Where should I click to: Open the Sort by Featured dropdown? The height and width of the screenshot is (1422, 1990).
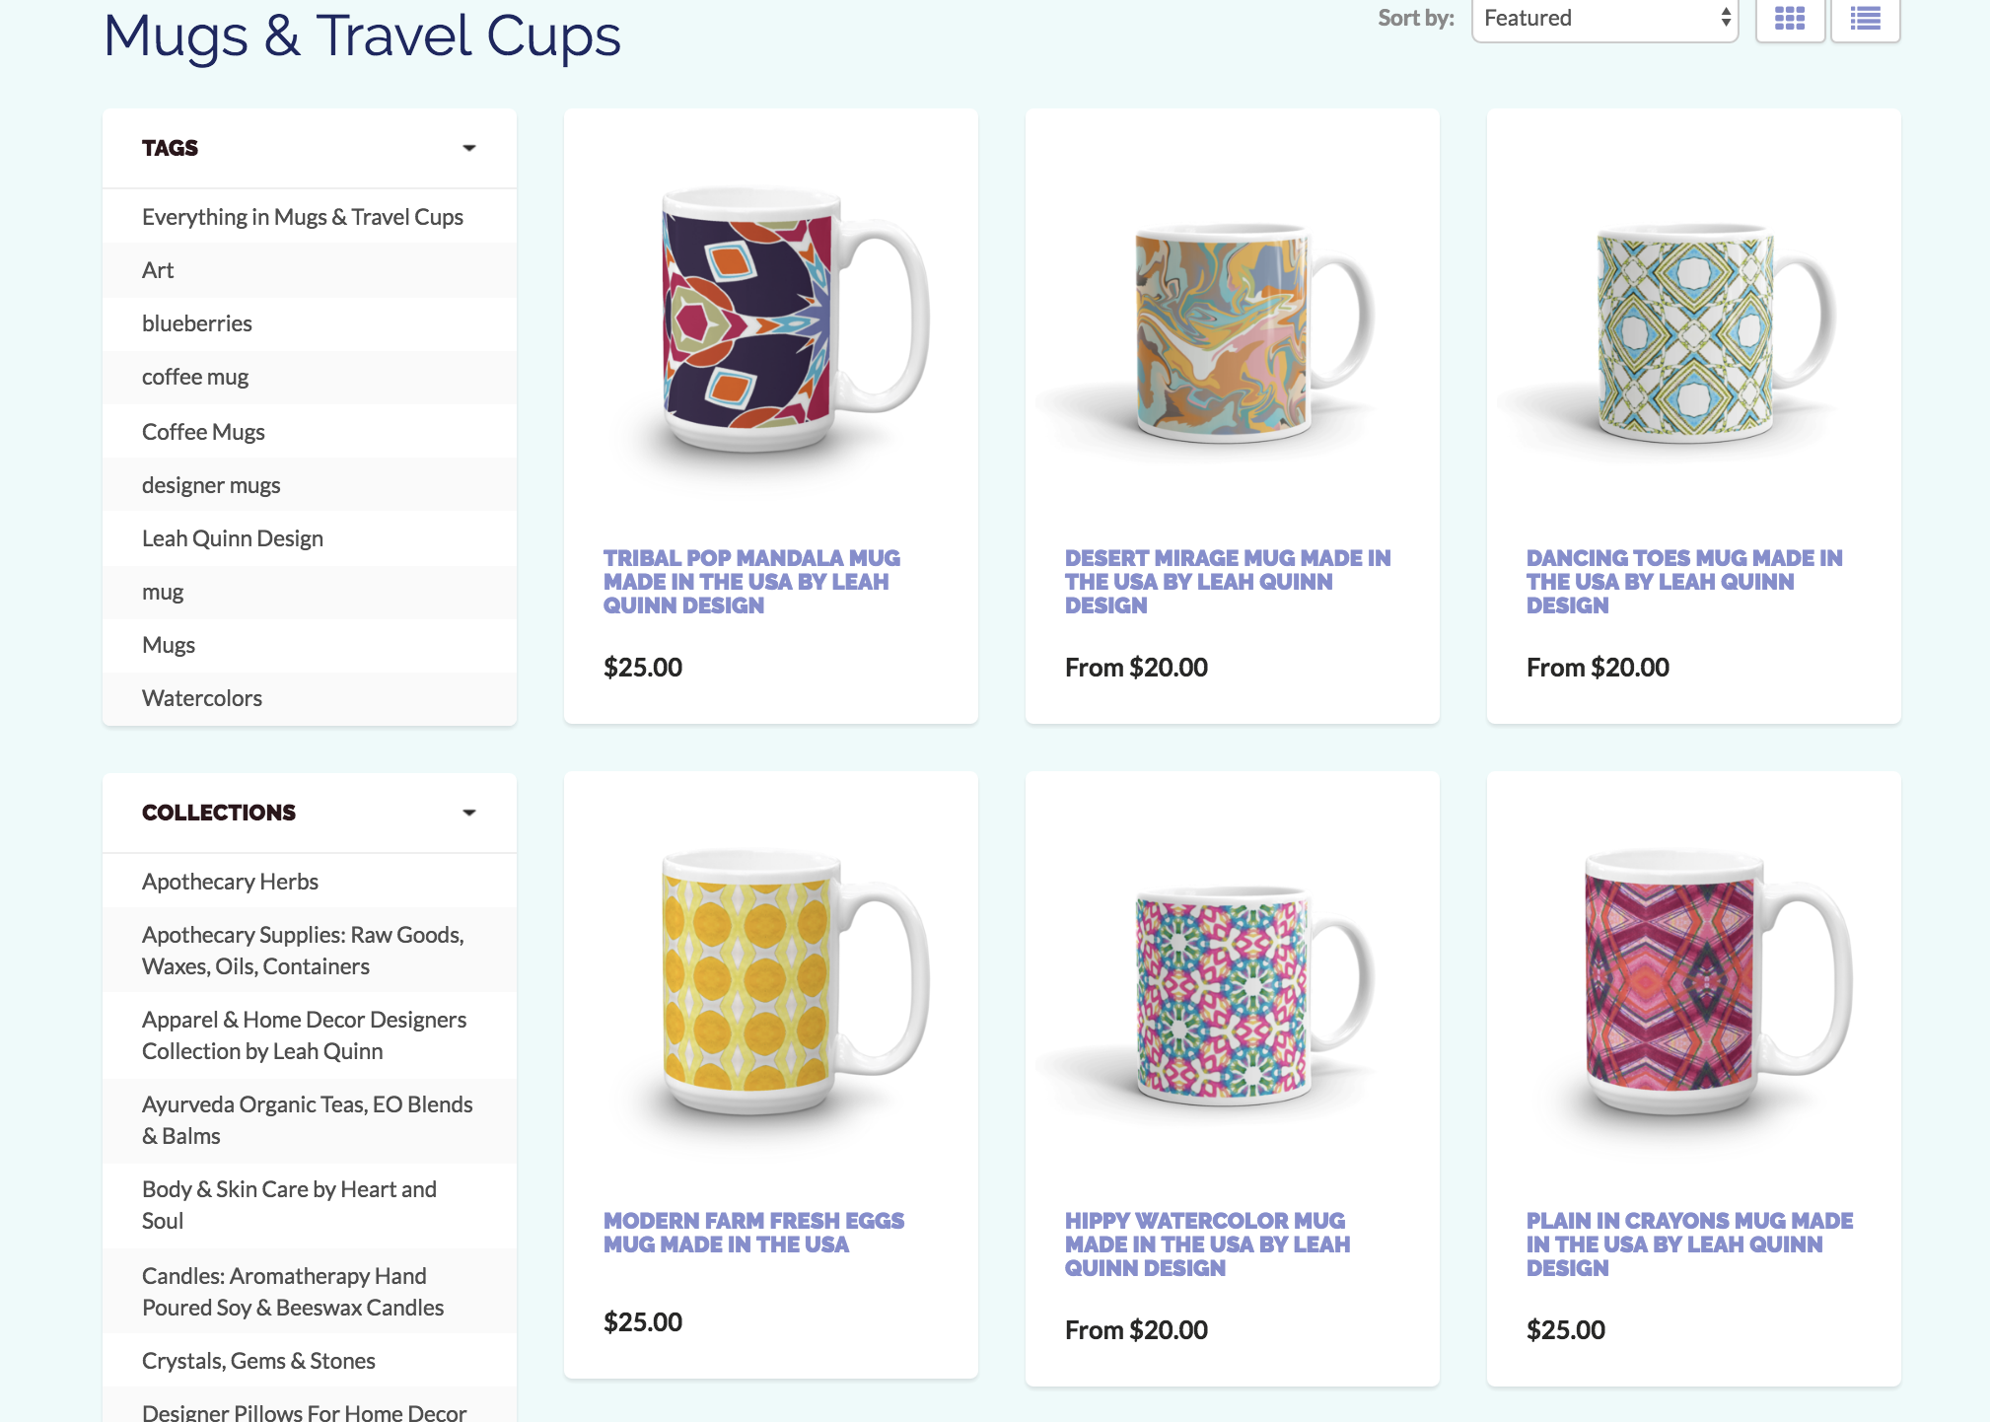(1604, 18)
